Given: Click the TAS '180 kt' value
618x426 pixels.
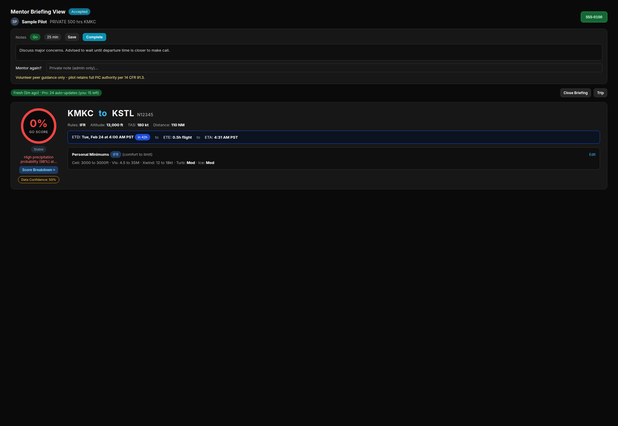Looking at the screenshot, I should point(143,125).
